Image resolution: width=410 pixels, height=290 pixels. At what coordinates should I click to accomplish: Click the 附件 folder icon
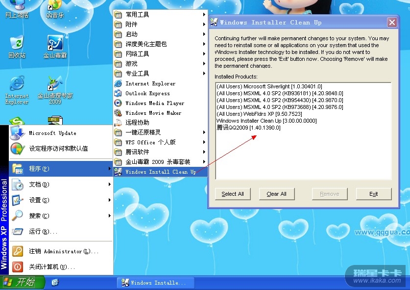tap(118, 25)
